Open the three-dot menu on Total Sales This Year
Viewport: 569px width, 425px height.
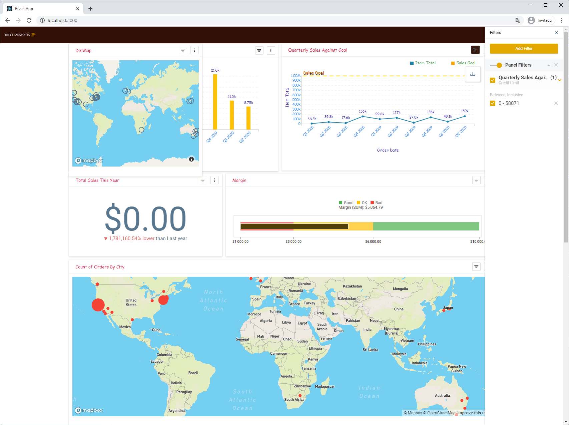[x=214, y=180]
